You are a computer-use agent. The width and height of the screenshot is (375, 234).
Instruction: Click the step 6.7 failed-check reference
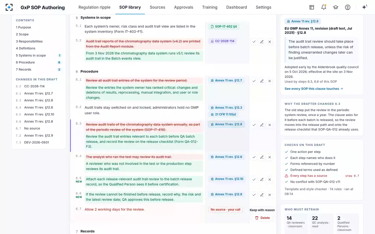pos(352,176)
